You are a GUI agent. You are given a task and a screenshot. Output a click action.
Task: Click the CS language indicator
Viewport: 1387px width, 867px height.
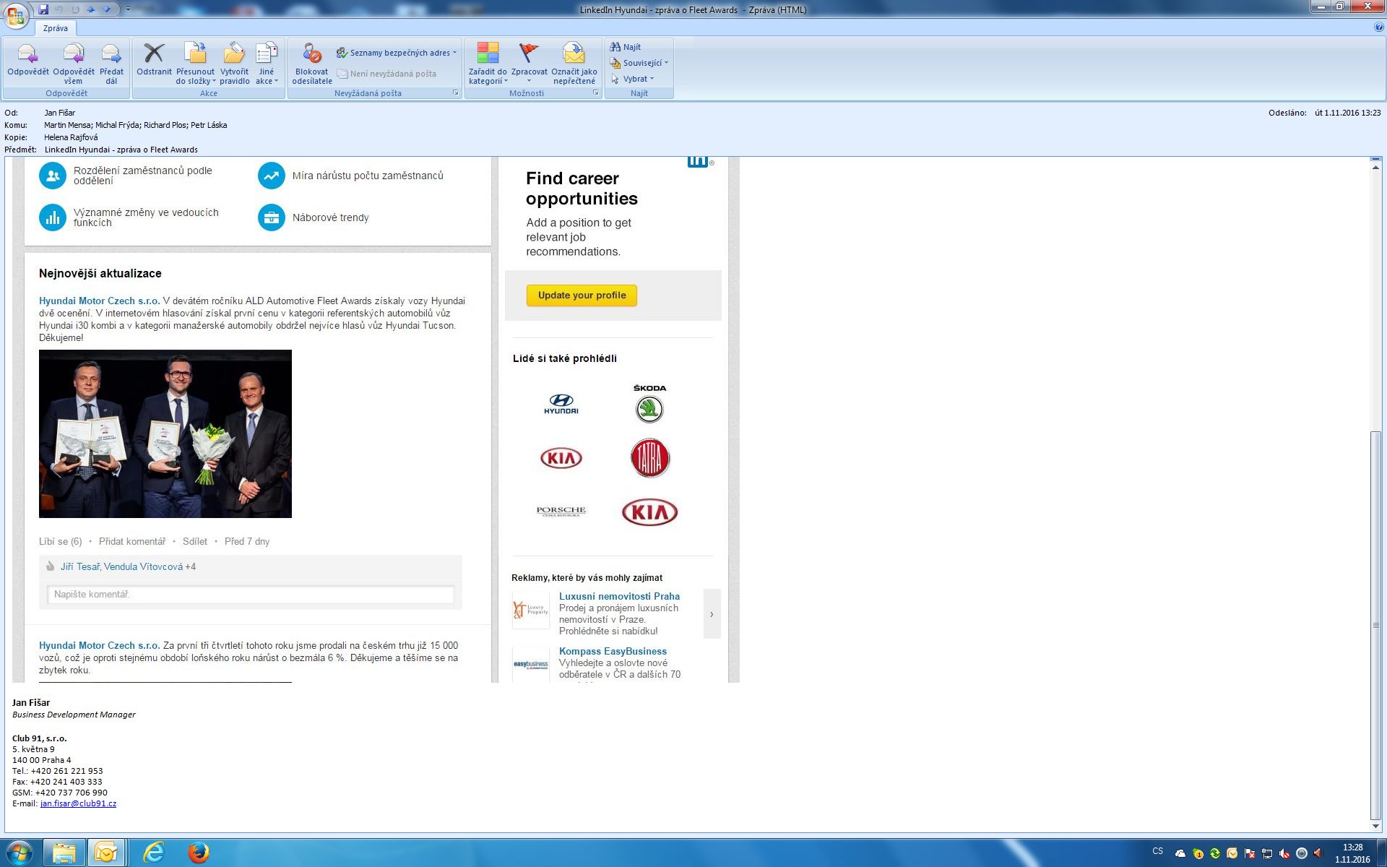pyautogui.click(x=1158, y=851)
